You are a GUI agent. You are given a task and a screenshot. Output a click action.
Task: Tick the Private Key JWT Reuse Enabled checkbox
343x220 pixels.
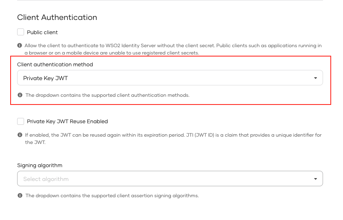[x=21, y=121]
